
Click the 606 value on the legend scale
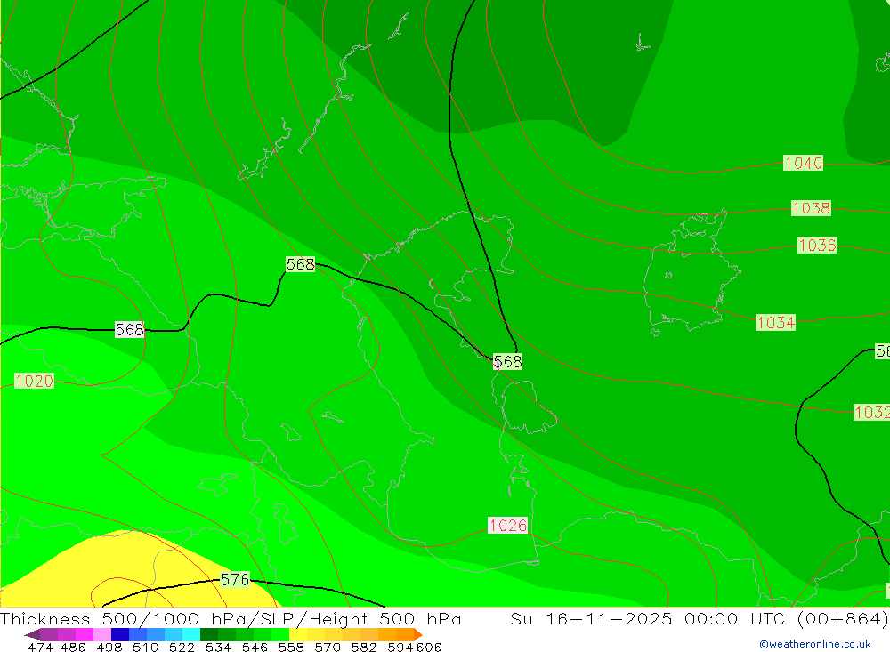click(429, 648)
